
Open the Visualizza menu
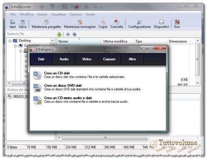(x=58, y=14)
